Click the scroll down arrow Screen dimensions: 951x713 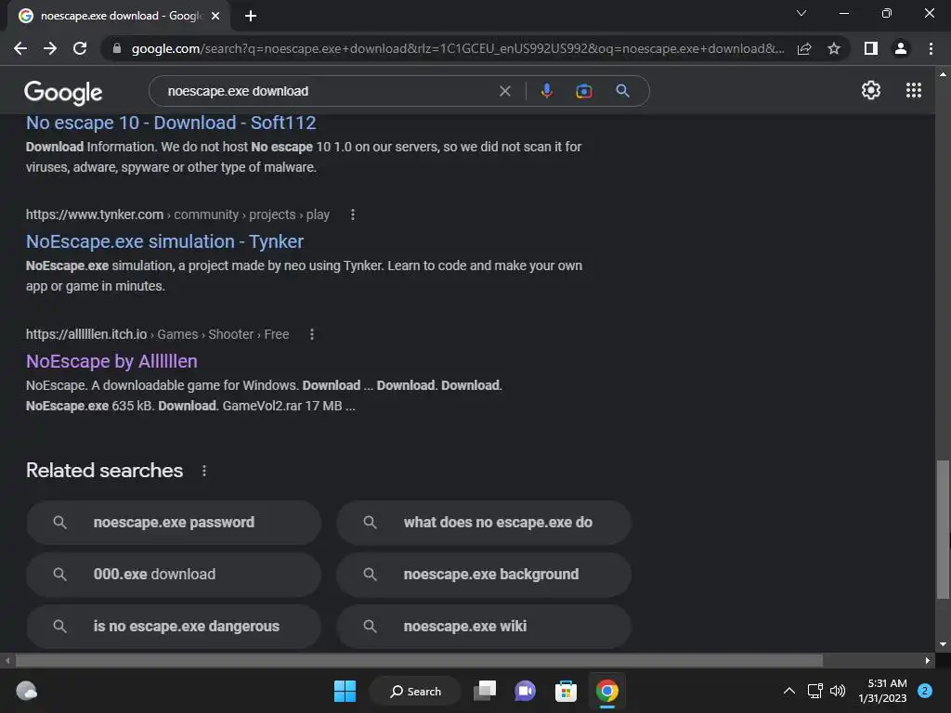943,644
